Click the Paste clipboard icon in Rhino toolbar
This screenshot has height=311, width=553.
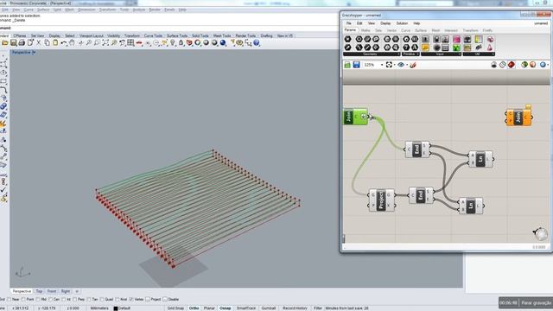pyautogui.click(x=55, y=43)
